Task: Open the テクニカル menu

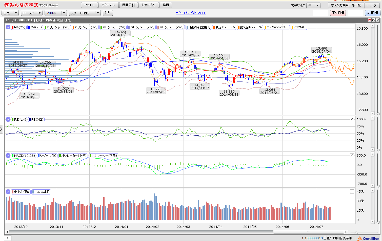Action: click(108, 5)
